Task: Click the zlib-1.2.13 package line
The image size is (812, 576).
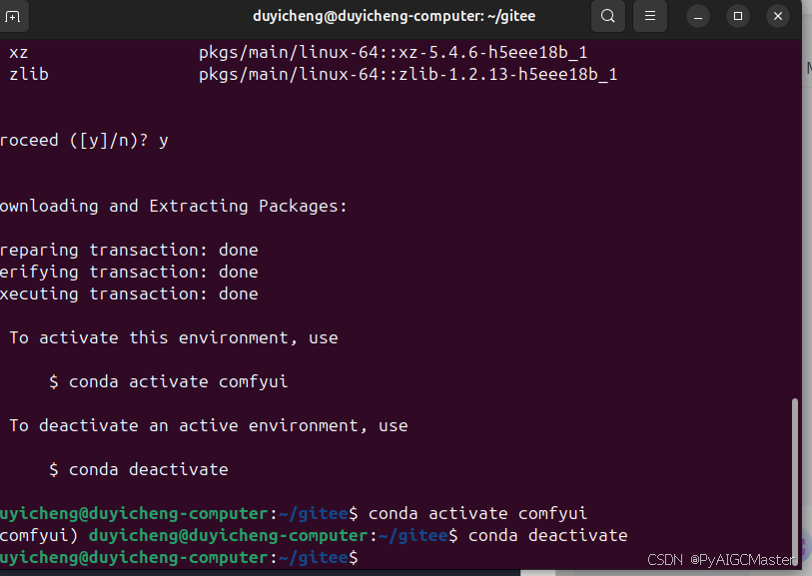Action: [x=314, y=74]
